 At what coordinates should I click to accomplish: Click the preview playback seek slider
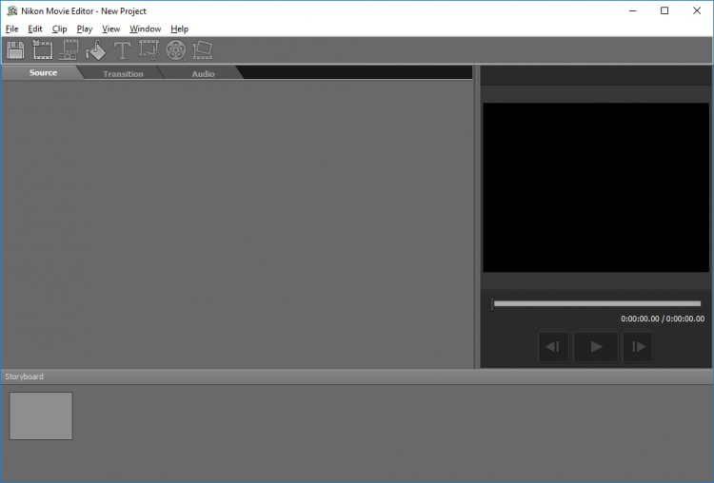point(596,304)
